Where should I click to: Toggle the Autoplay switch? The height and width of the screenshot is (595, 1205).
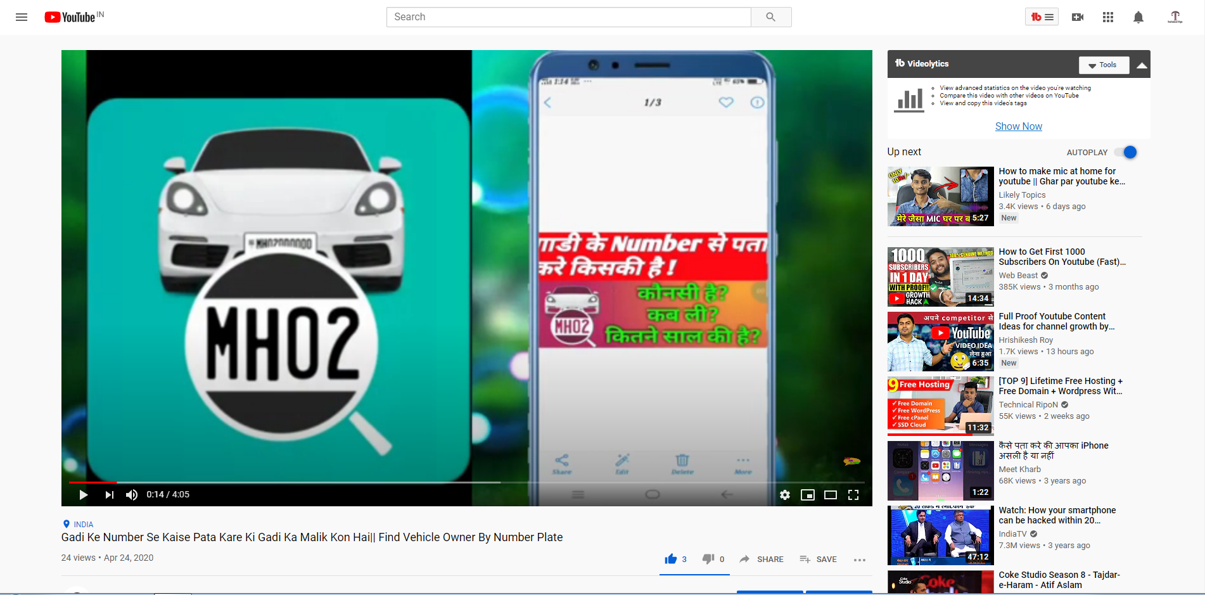click(1126, 152)
